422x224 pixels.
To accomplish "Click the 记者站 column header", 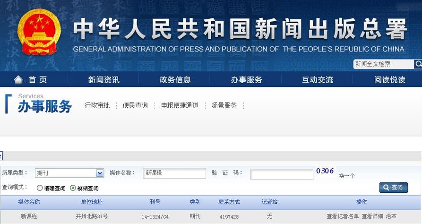I will (x=269, y=202).
